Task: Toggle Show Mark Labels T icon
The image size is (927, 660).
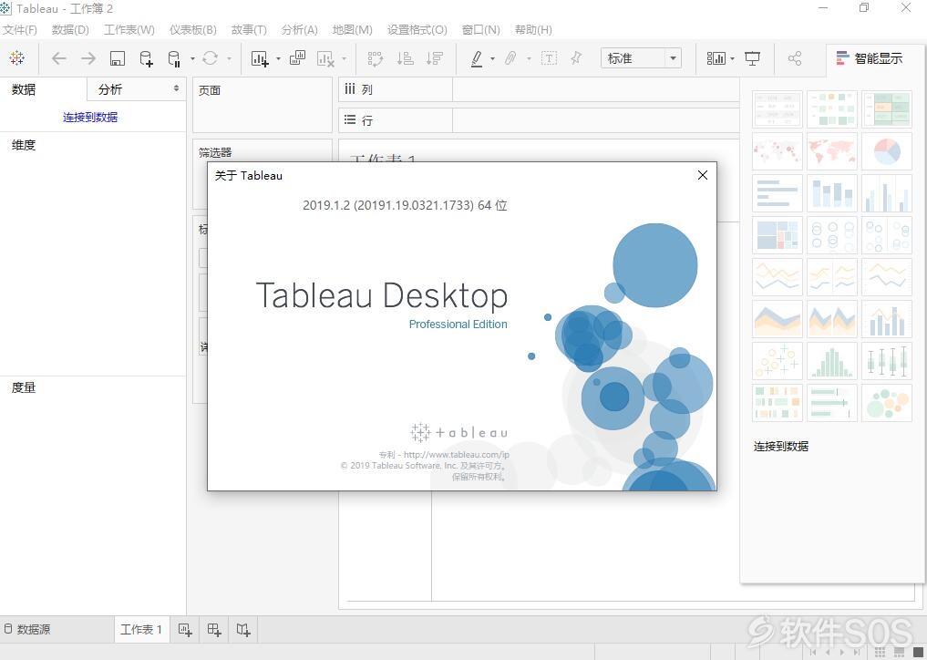Action: [x=550, y=58]
